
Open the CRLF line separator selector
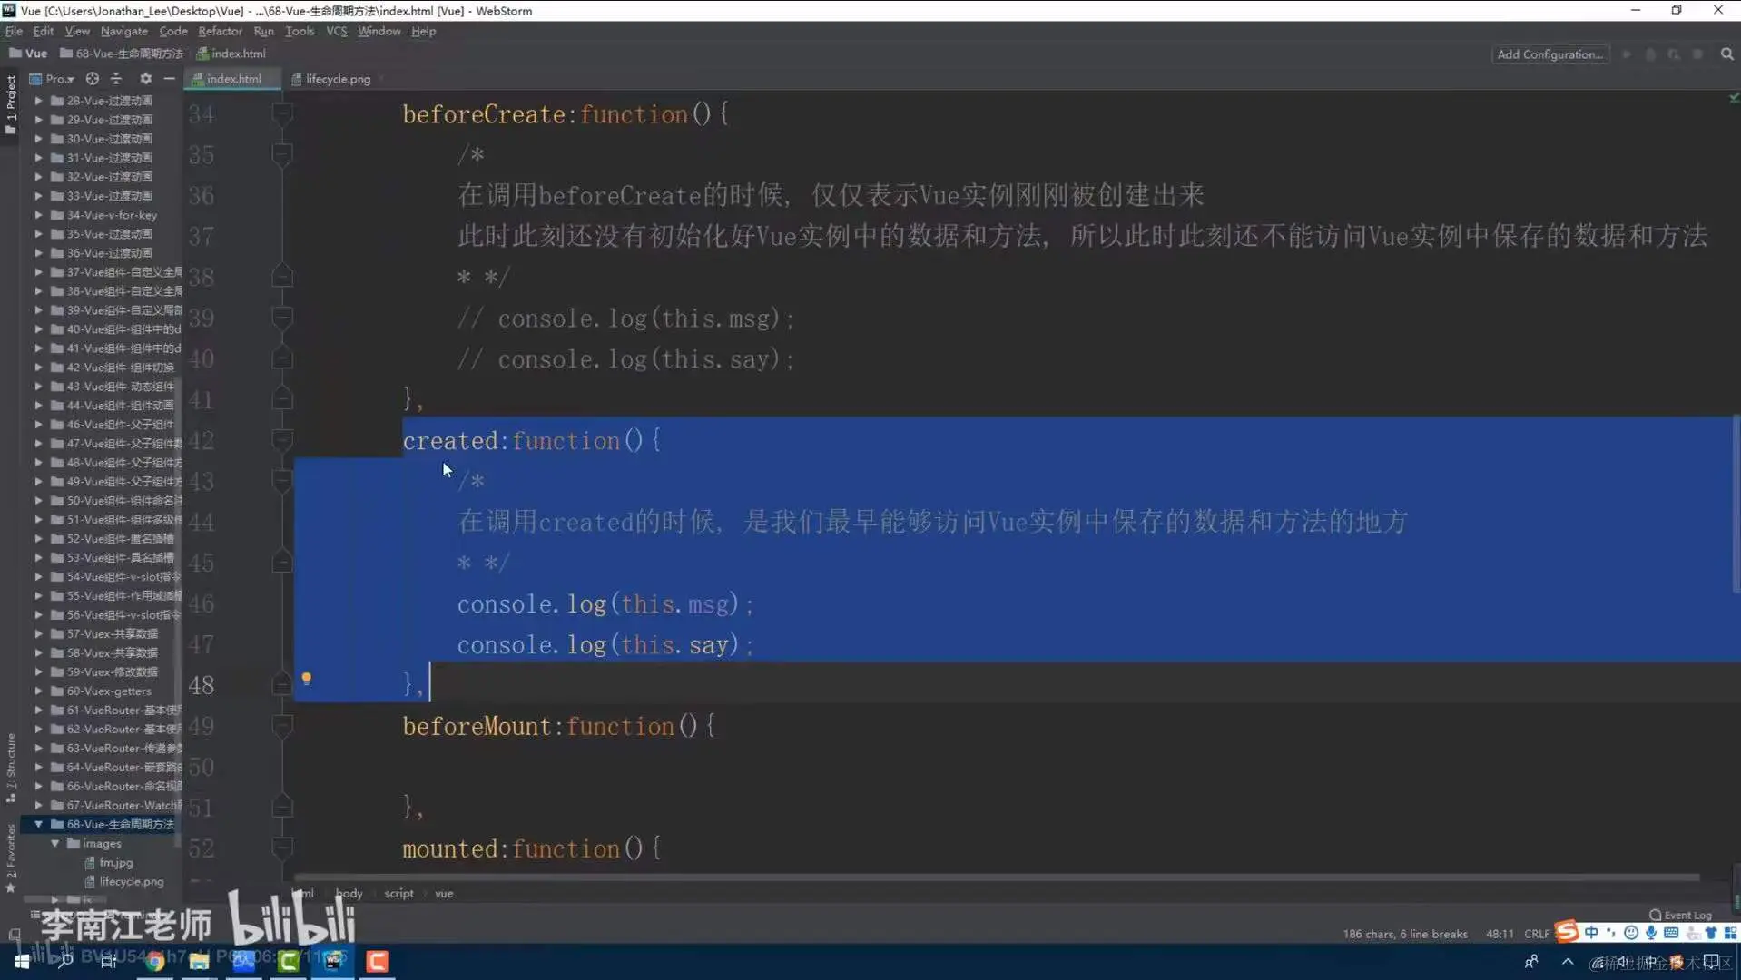[x=1536, y=934]
